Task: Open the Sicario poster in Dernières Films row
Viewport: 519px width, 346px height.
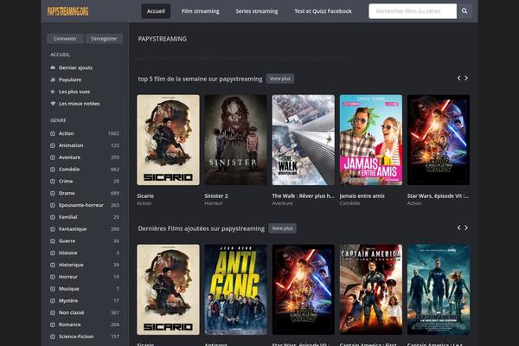Action: point(168,290)
